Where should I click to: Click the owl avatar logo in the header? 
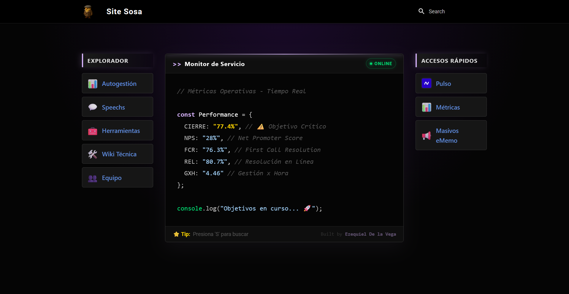pyautogui.click(x=88, y=11)
